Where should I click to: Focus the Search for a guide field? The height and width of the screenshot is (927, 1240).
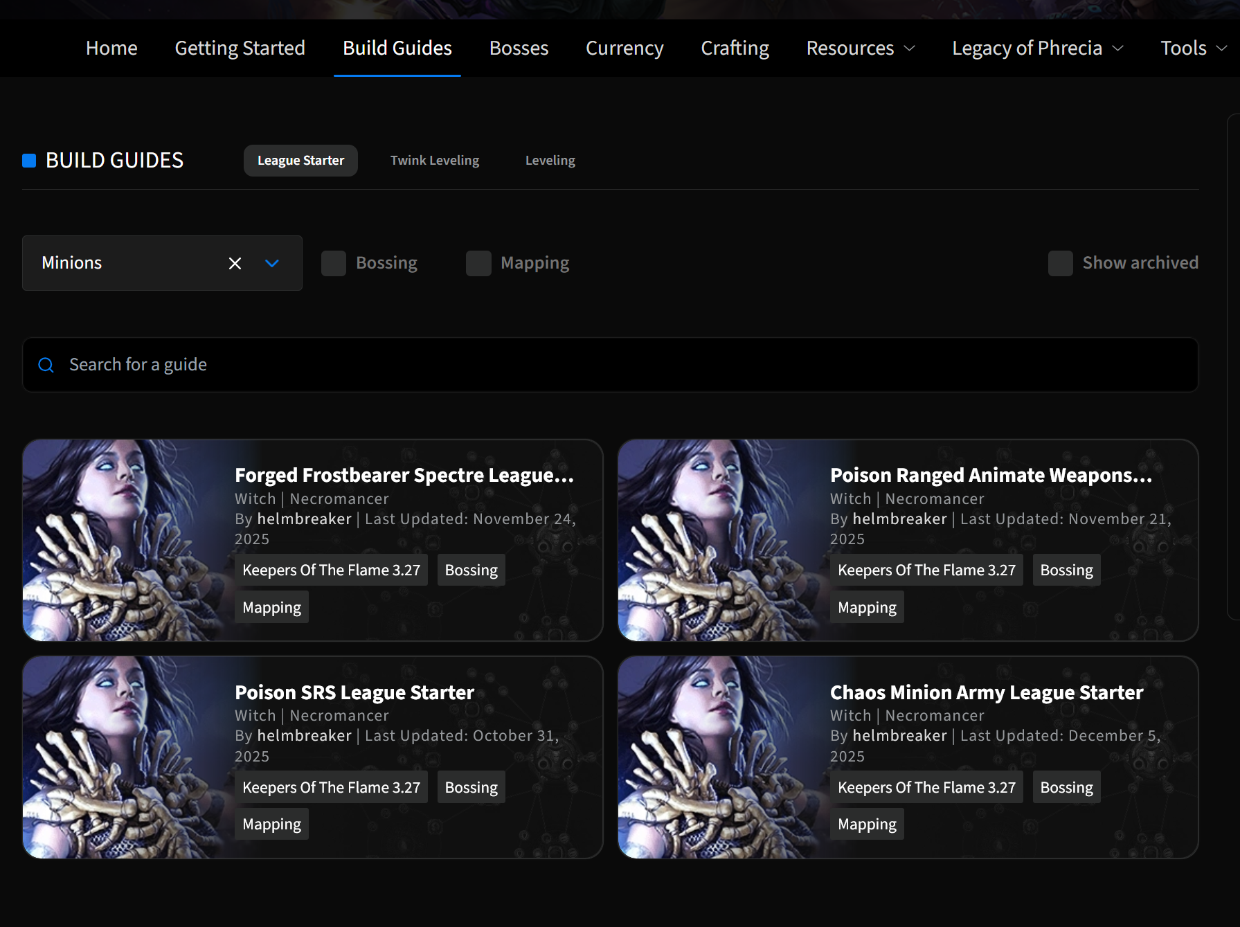click(611, 365)
